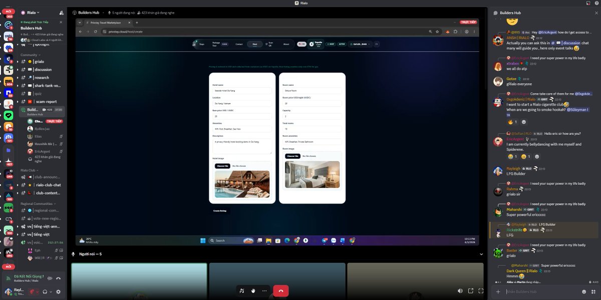
Task: Collapse the Rialo Club category
Action: (29, 170)
